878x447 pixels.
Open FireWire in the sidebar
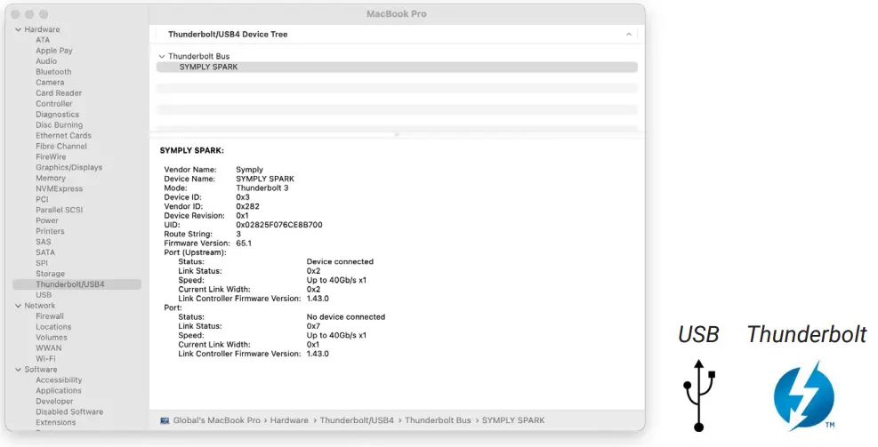51,157
